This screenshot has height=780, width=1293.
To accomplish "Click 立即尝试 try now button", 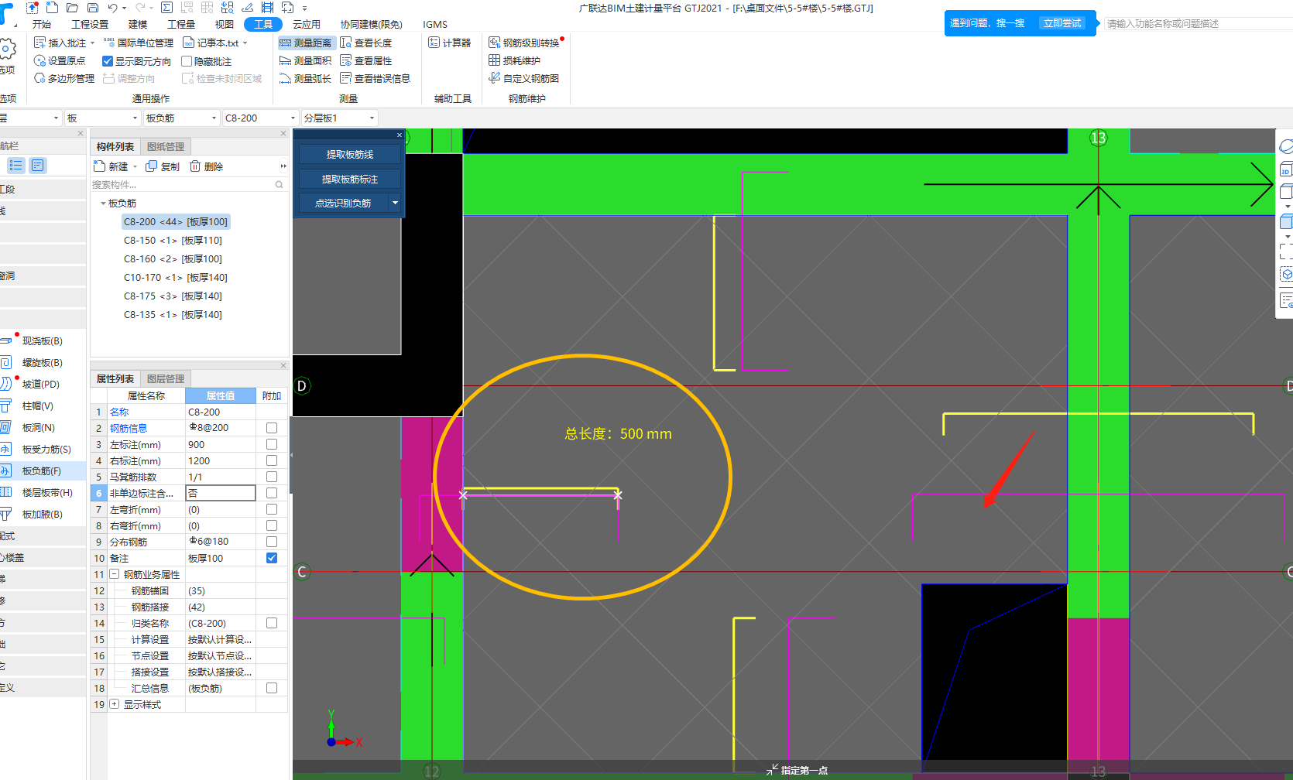I will tap(1061, 23).
